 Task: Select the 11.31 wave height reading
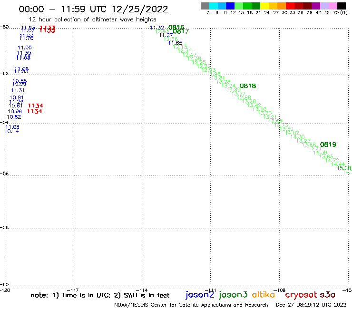[x=18, y=90]
